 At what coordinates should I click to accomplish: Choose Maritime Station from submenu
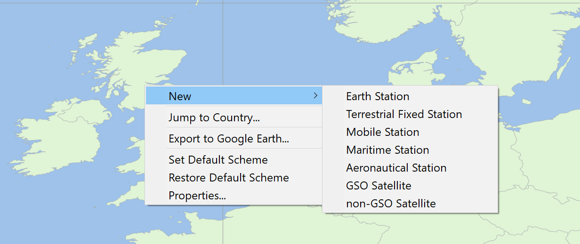410,150
